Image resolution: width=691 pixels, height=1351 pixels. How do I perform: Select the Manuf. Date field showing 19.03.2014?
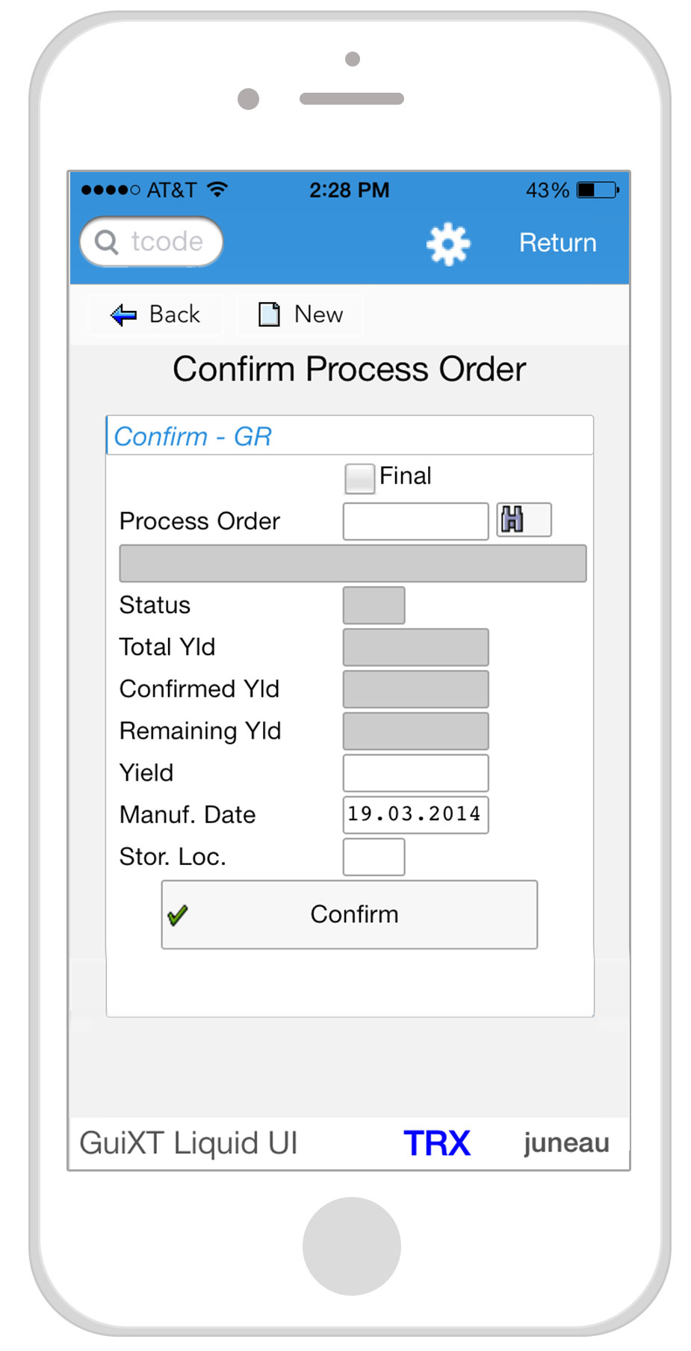tap(415, 814)
